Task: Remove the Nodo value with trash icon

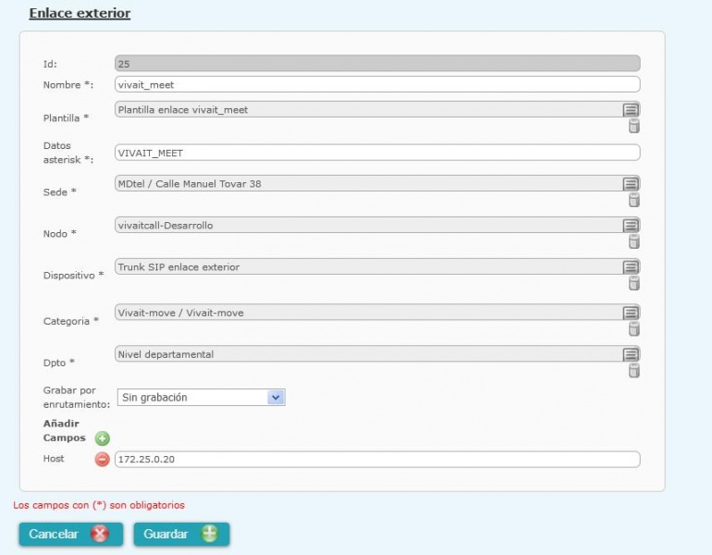Action: (x=634, y=241)
